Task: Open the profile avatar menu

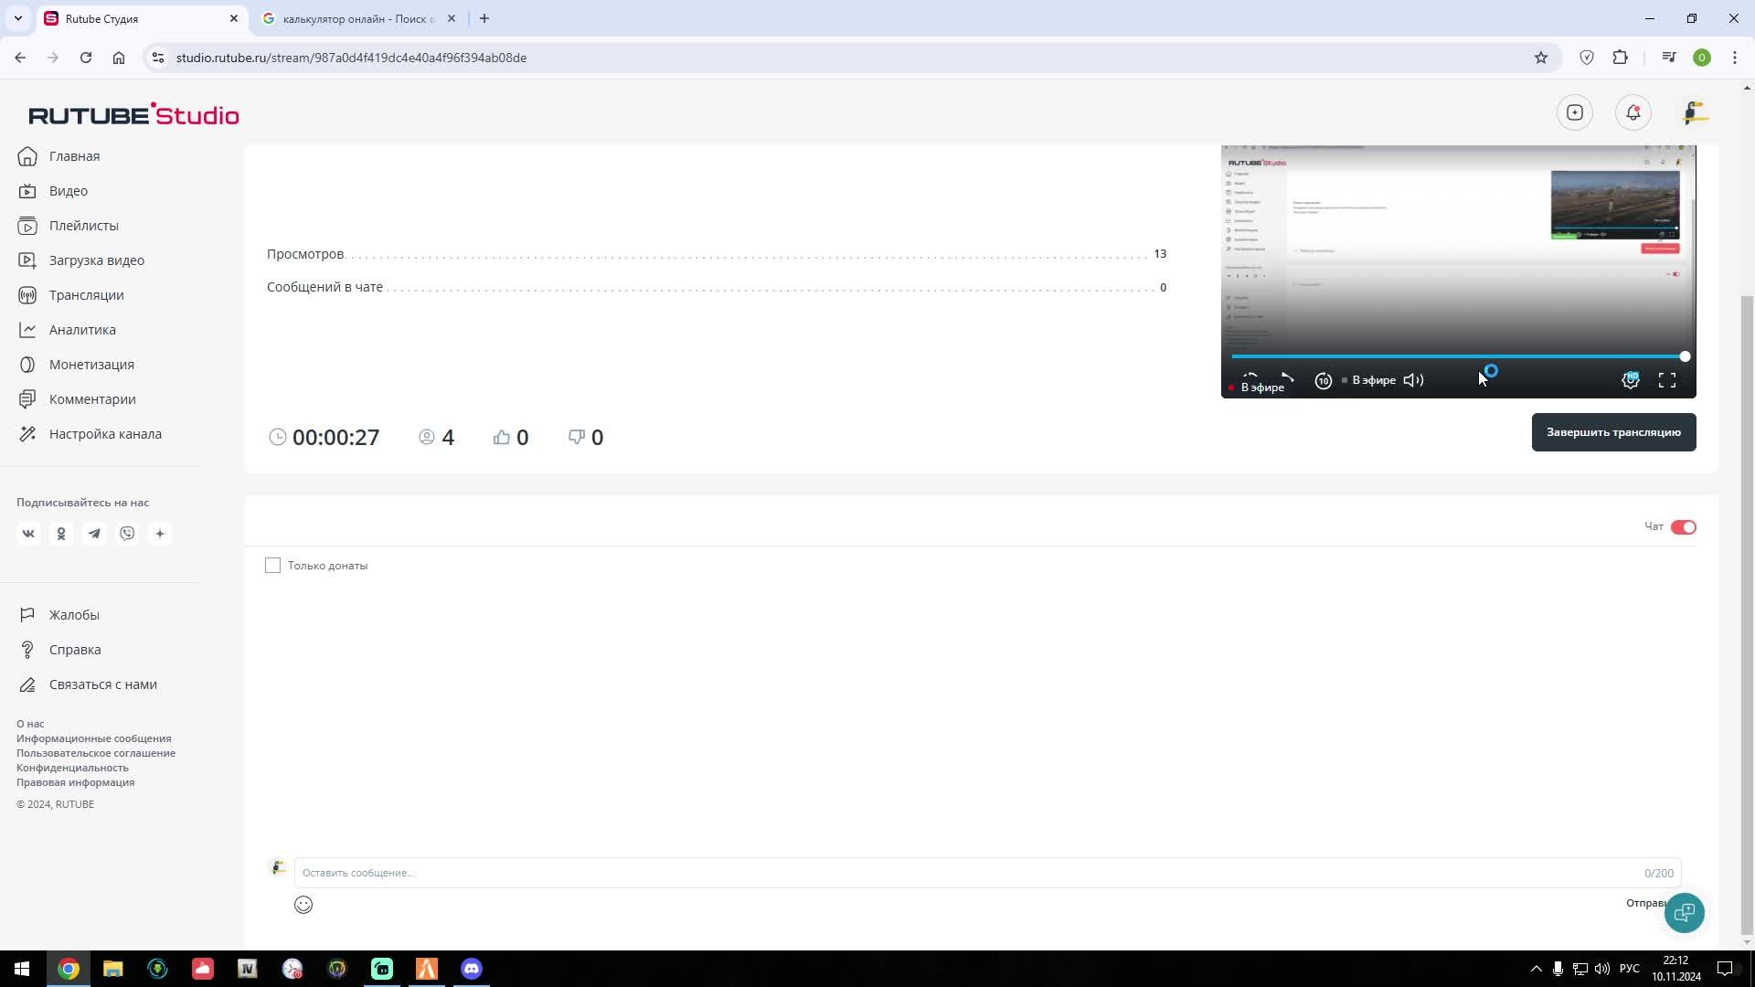Action: pos(1695,112)
